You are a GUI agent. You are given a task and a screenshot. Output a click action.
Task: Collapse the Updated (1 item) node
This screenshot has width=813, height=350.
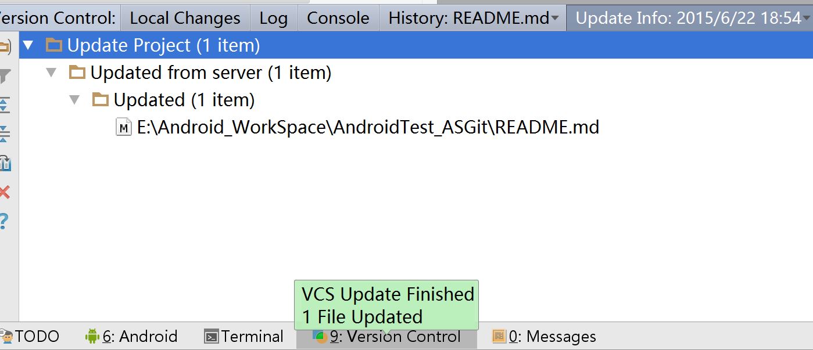(x=74, y=100)
